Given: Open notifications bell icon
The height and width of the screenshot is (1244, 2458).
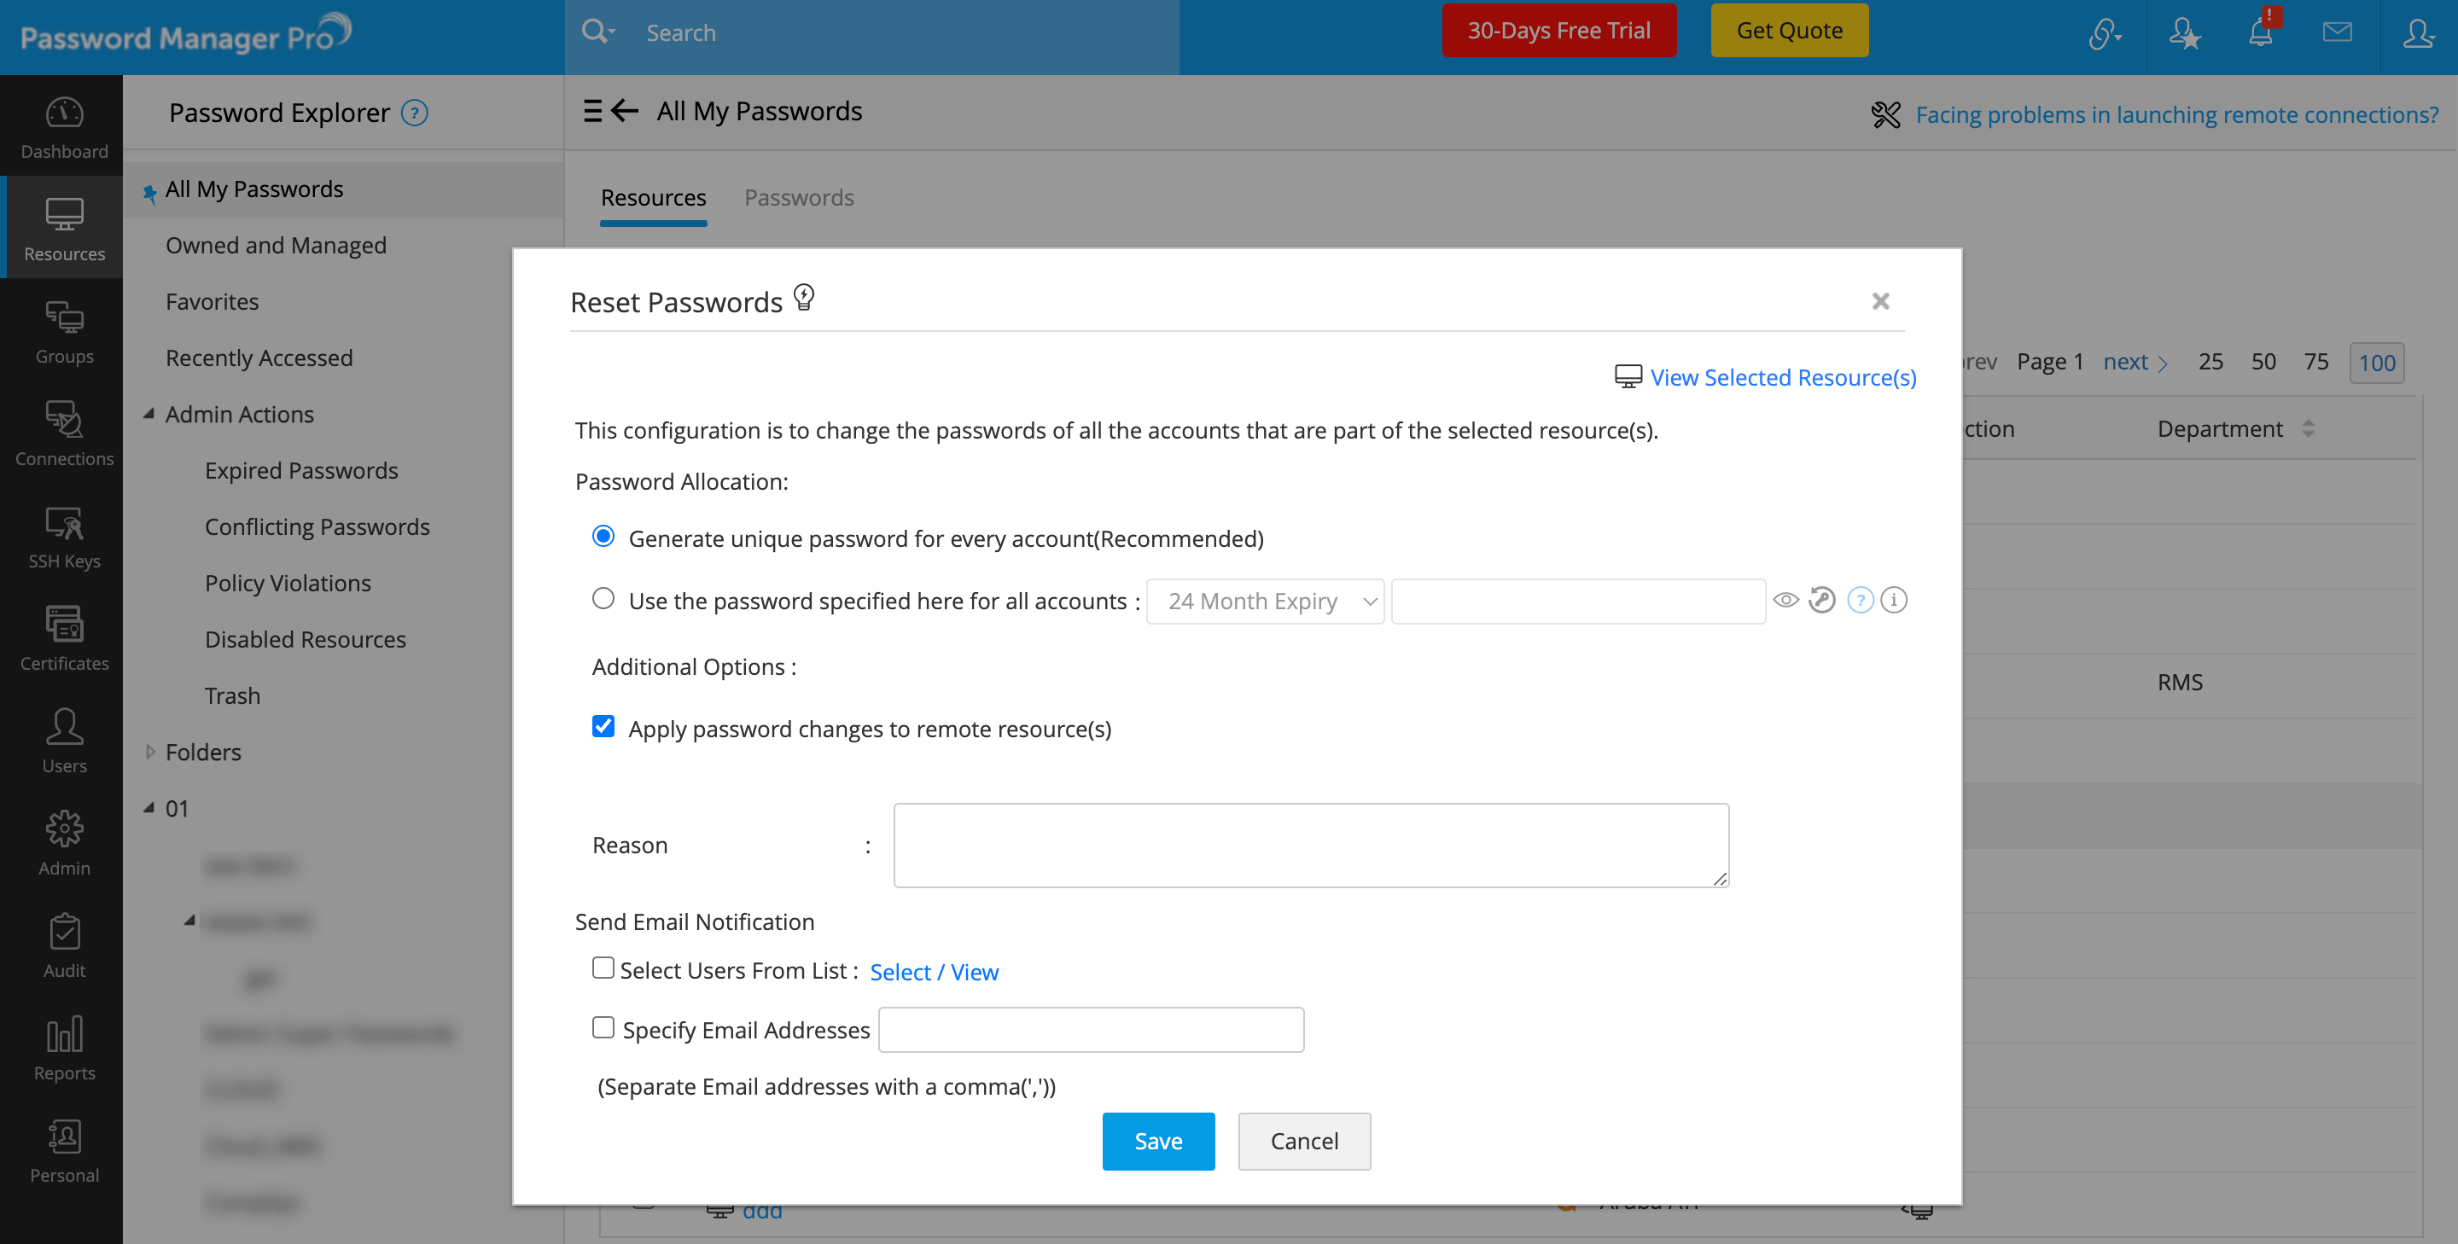Looking at the screenshot, I should [2259, 32].
